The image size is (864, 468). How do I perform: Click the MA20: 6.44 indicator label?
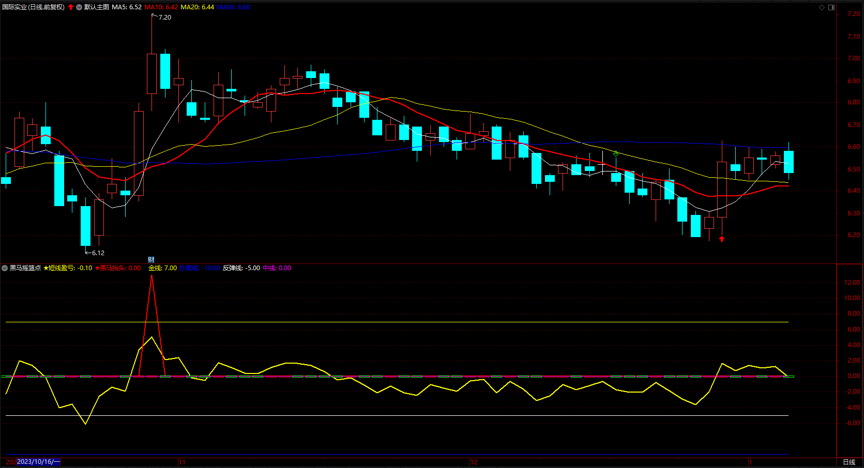point(198,7)
